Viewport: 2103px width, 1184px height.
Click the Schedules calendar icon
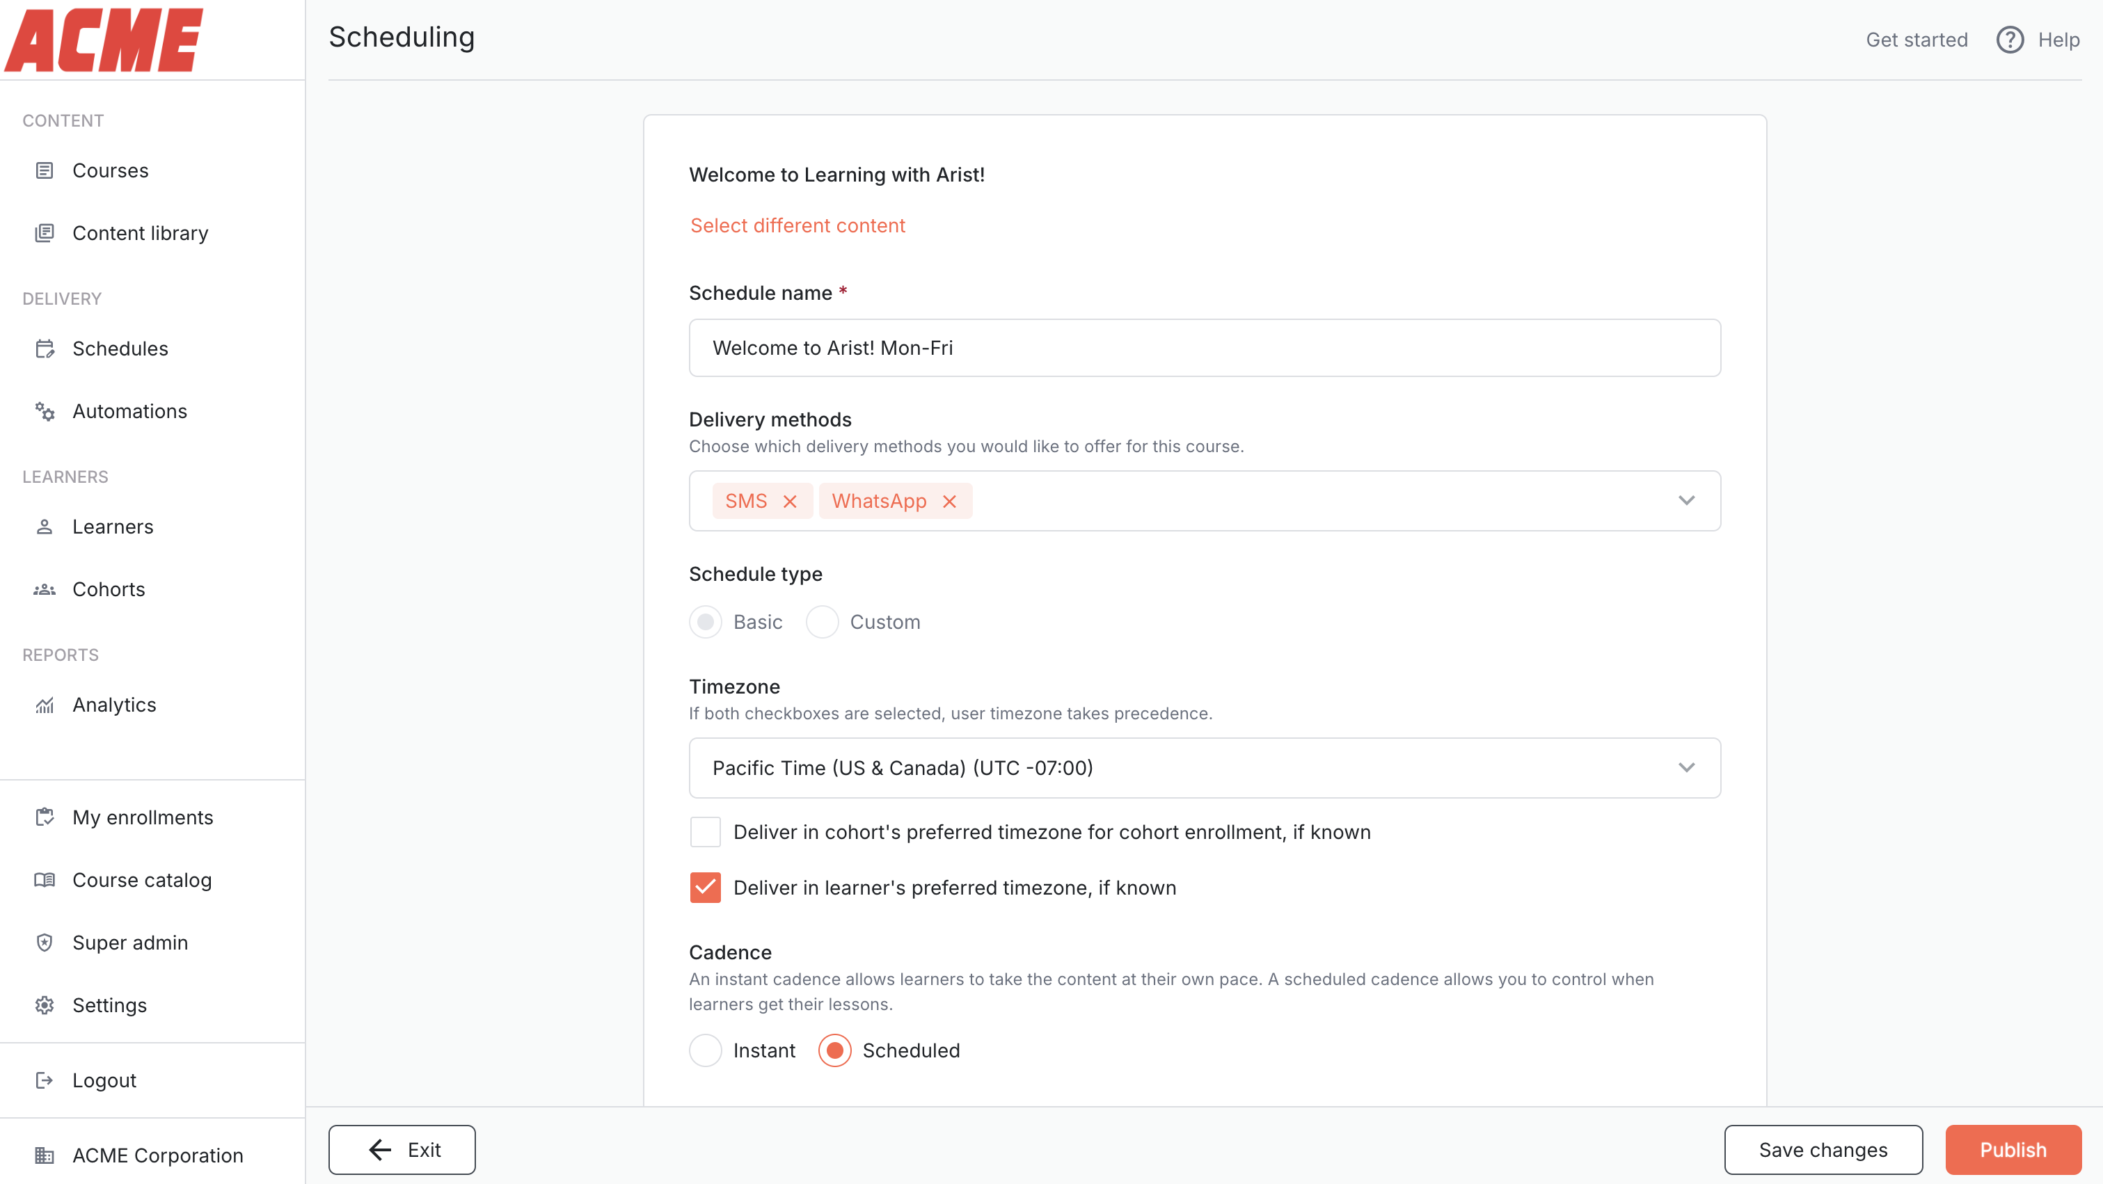(x=45, y=349)
